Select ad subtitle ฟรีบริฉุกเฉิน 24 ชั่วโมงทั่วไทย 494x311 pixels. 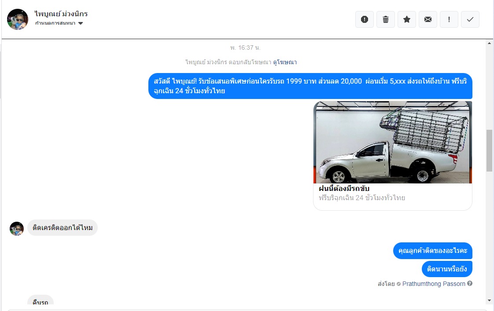point(361,198)
